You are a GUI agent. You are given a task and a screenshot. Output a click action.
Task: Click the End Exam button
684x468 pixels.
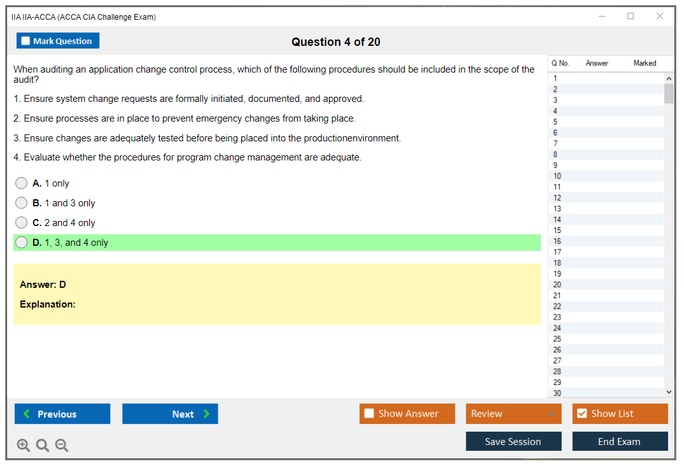(x=620, y=441)
